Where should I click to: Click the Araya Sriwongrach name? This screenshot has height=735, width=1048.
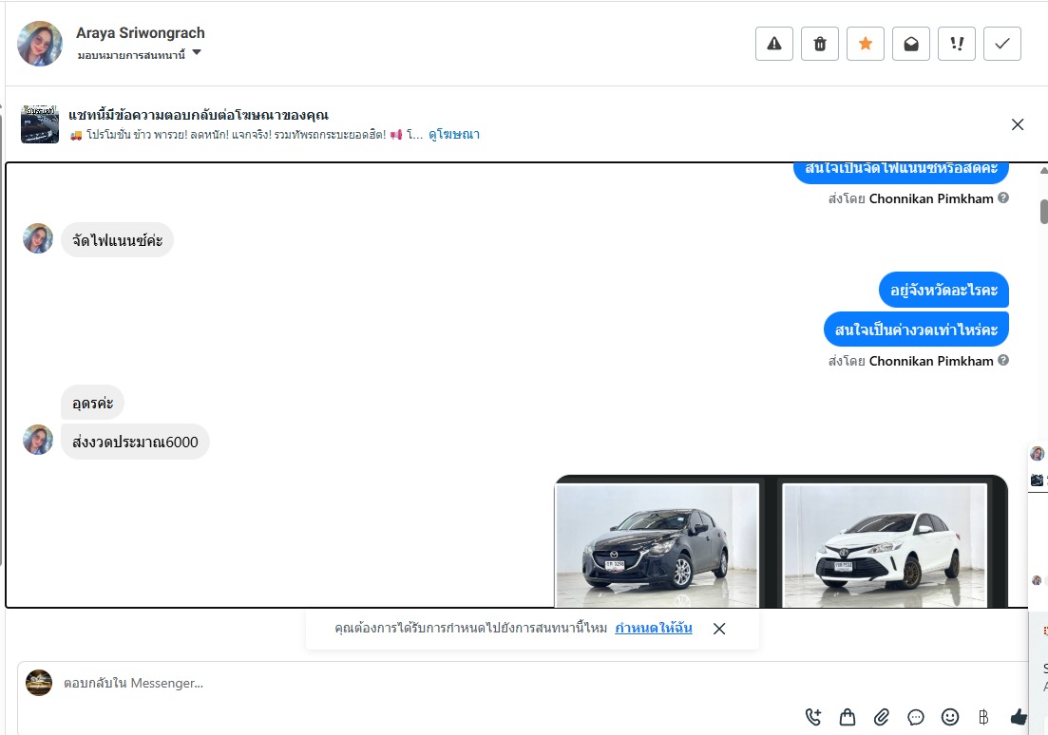141,32
